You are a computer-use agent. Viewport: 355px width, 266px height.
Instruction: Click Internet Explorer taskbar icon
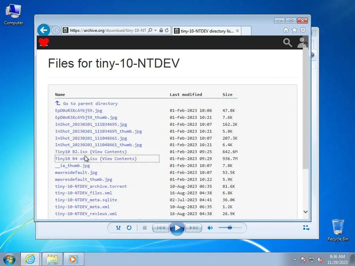pyautogui.click(x=30, y=259)
